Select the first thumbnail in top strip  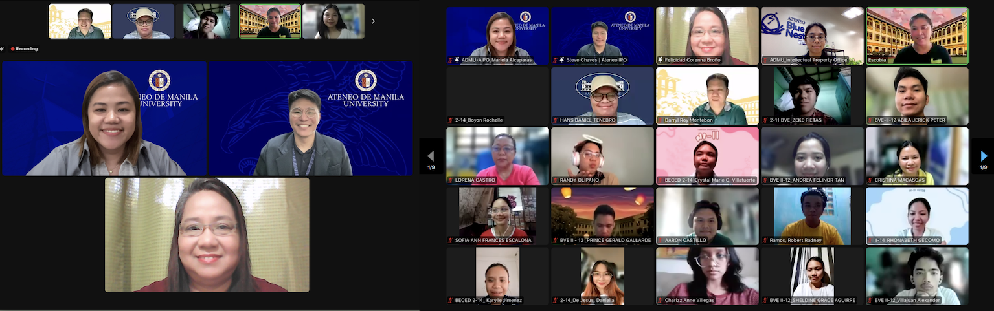click(80, 21)
